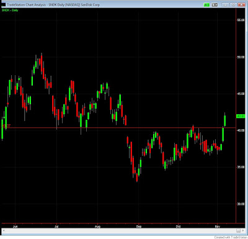Click the 50.00 price axis label
This screenshot has width=248, height=239.
pos(241,57)
